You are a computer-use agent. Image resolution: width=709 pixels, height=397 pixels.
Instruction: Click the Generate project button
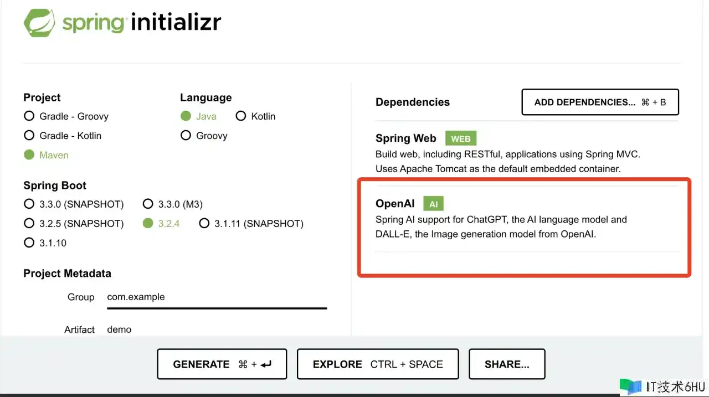click(x=222, y=364)
